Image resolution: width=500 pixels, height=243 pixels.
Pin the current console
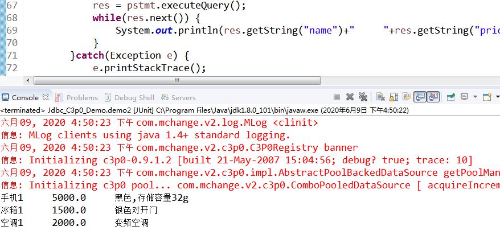451,97
